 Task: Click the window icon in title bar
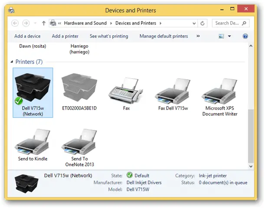[11, 10]
